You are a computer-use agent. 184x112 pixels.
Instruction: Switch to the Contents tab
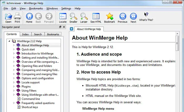pyautogui.click(x=12, y=34)
